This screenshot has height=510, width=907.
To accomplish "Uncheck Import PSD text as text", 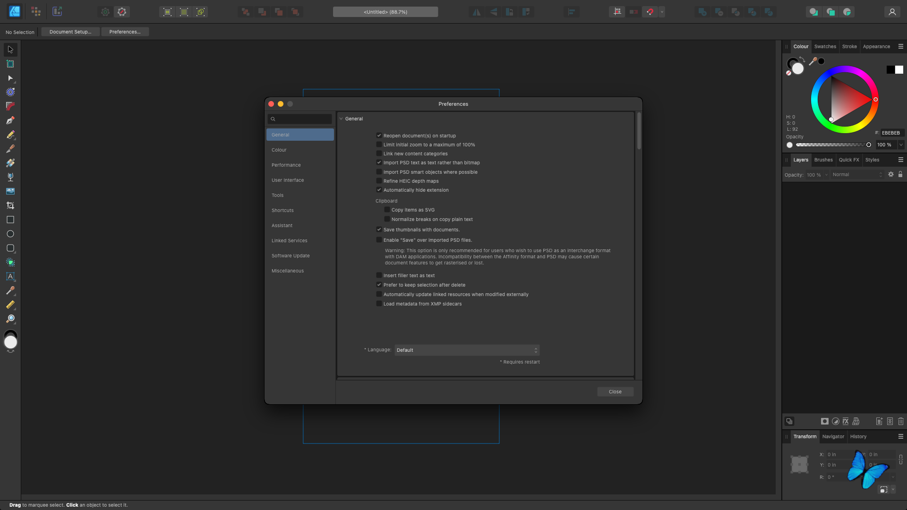I will click(379, 162).
